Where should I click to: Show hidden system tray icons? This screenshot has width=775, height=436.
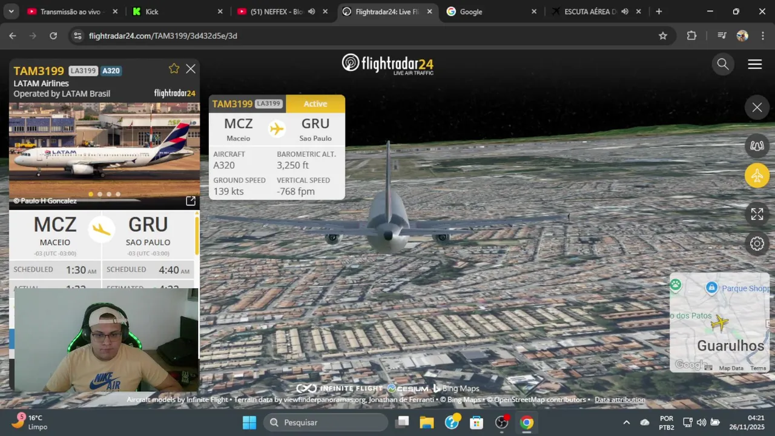point(626,422)
